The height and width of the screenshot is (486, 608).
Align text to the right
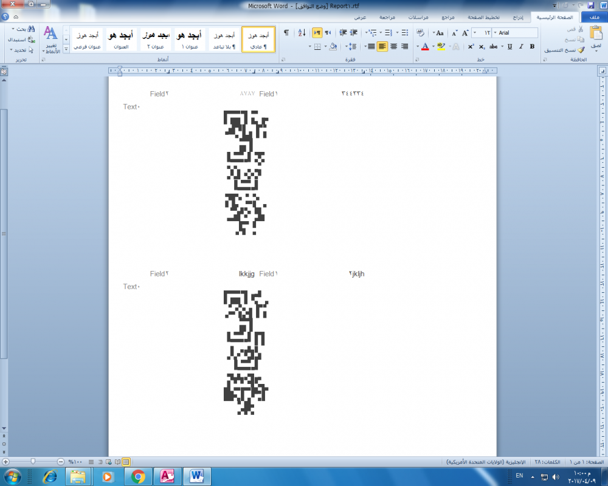pos(404,47)
